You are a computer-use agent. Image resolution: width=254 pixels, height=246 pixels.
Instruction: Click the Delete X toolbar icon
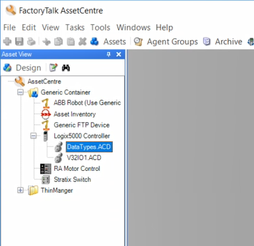(82, 42)
